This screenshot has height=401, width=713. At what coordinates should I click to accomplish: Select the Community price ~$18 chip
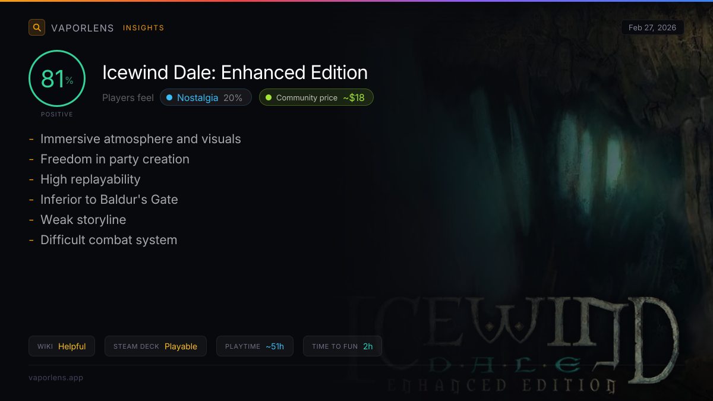316,97
